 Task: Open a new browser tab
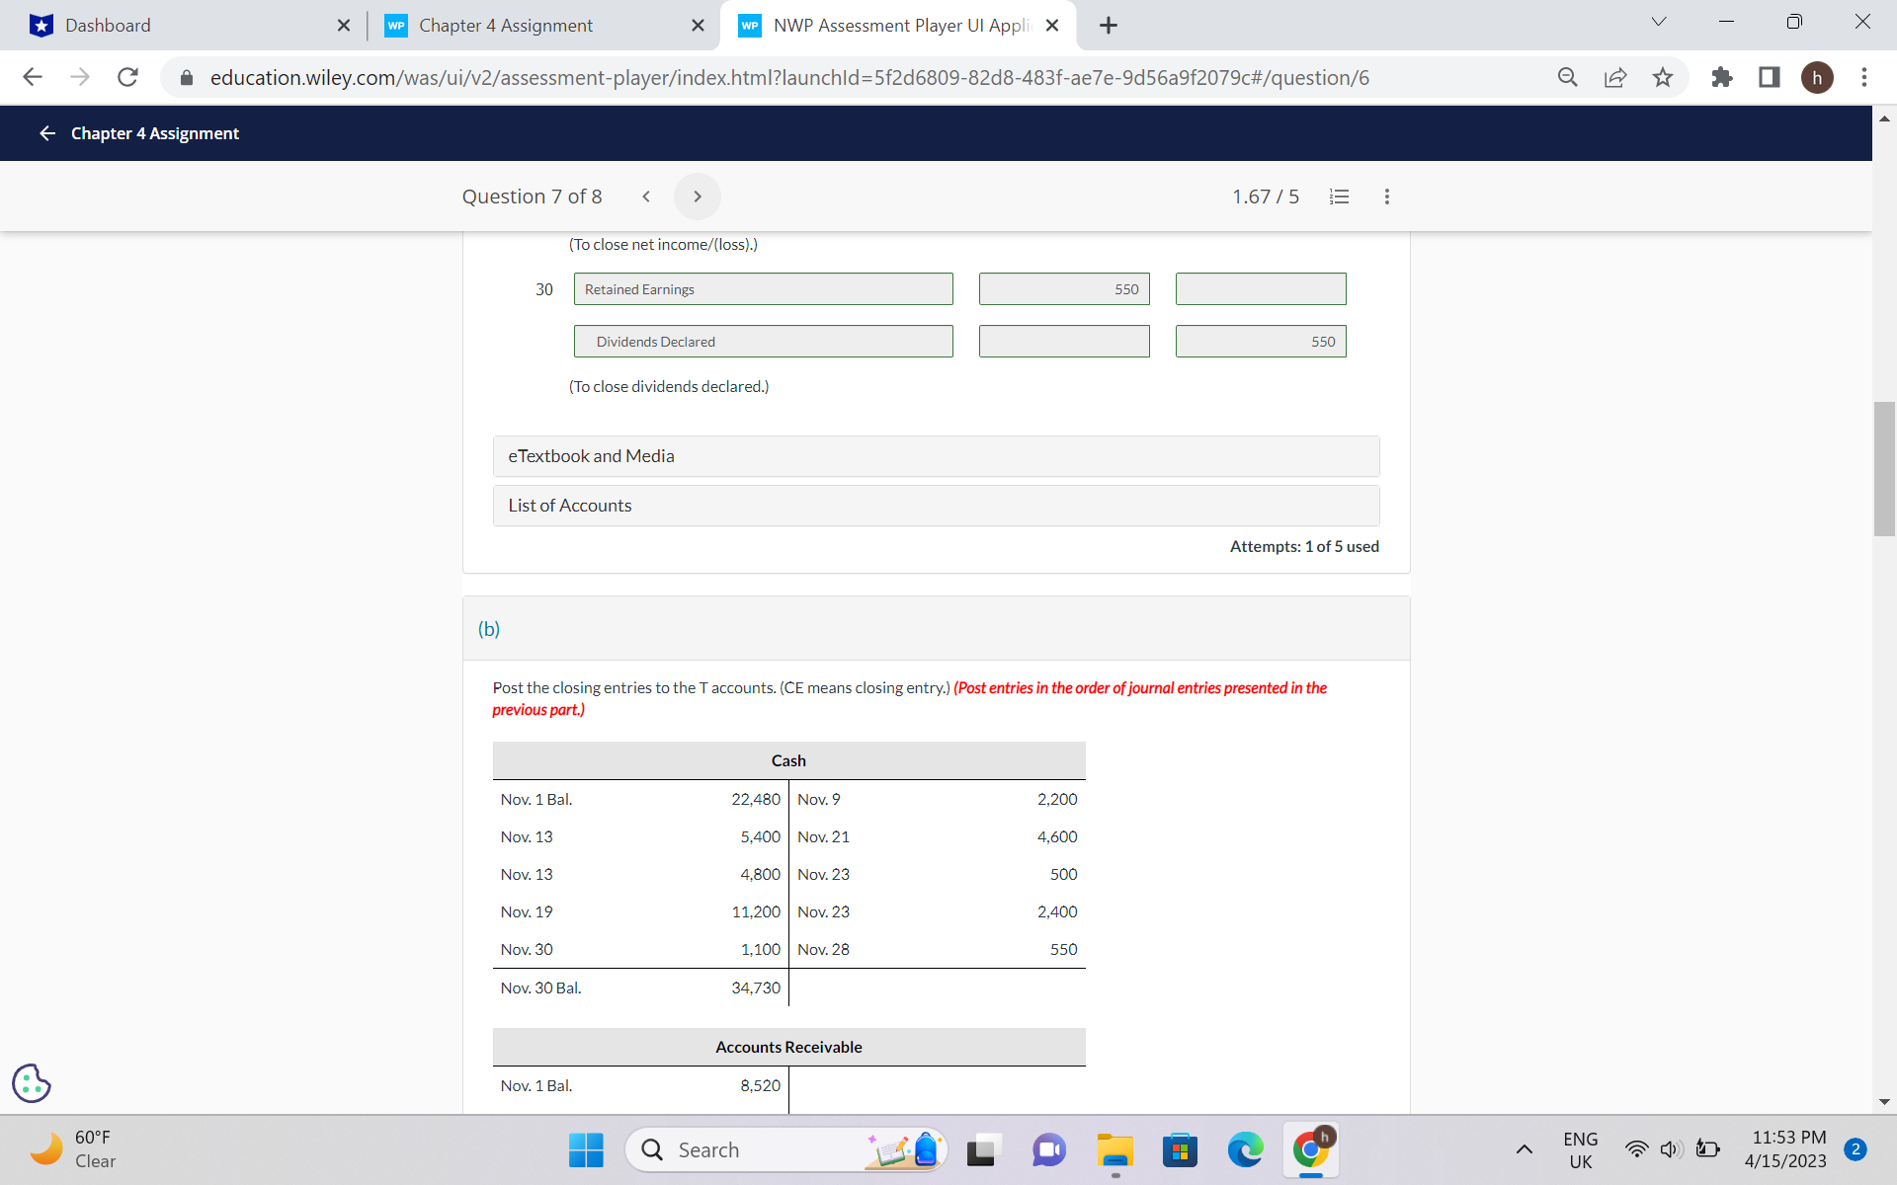pyautogui.click(x=1108, y=26)
